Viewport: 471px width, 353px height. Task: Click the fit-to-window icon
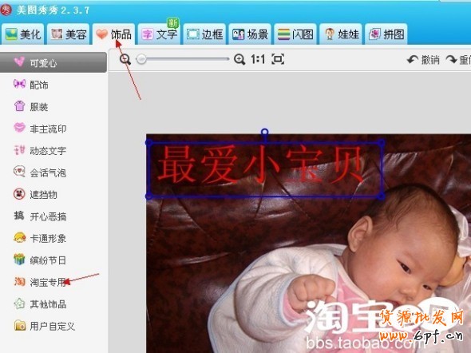pos(278,59)
